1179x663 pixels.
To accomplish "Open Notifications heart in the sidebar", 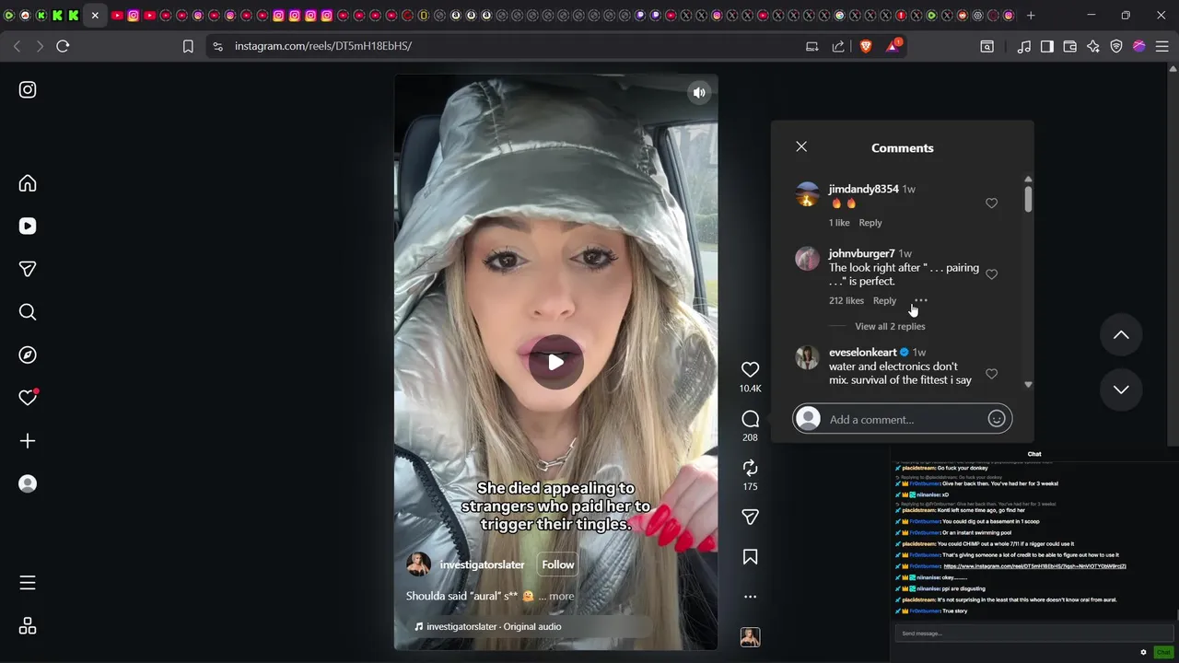I will click(28, 398).
